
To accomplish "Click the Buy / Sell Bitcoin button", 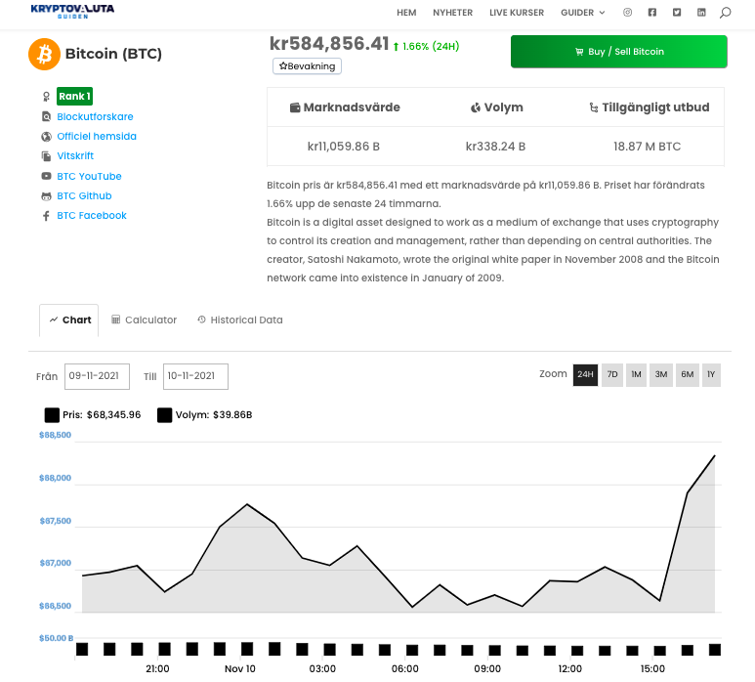I will pos(618,52).
